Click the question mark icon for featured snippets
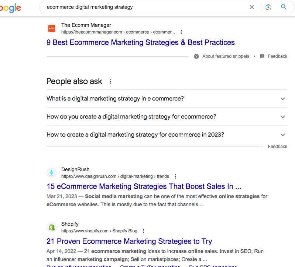Image resolution: width=295 pixels, height=267 pixels. [x=196, y=56]
